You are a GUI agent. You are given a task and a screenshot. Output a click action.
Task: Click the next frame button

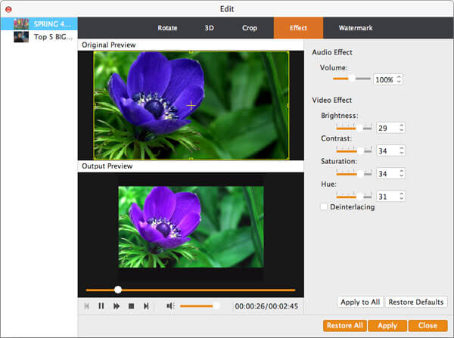146,306
